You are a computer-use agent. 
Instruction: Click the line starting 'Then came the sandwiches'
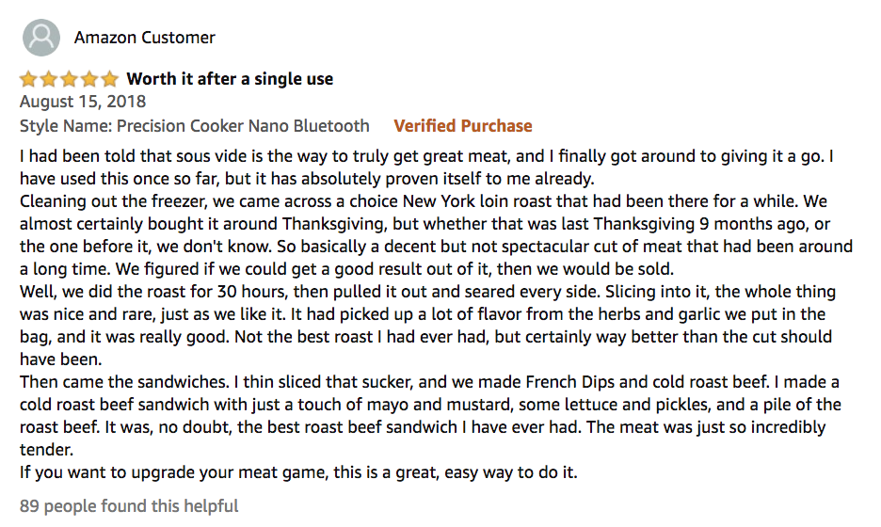429,382
